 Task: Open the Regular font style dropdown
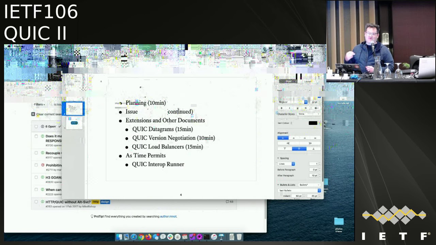(292, 102)
